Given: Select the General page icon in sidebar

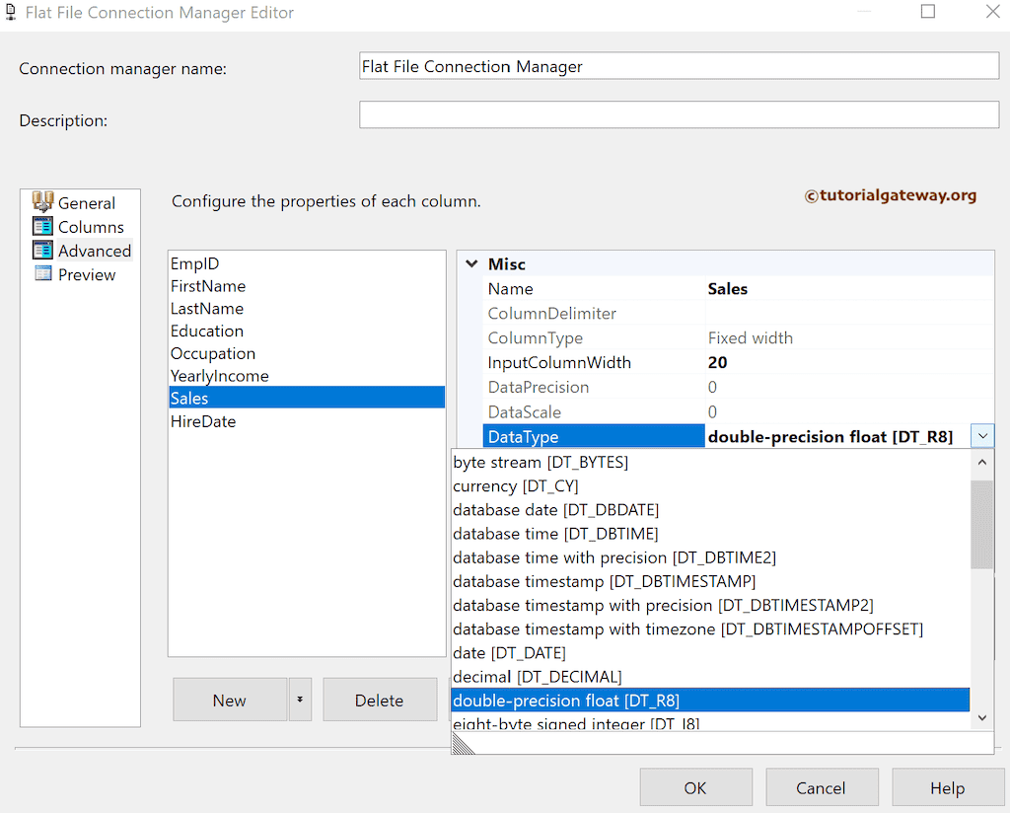Looking at the screenshot, I should click(x=44, y=202).
